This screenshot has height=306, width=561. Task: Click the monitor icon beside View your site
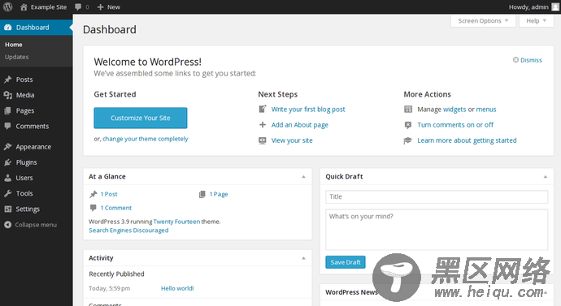pyautogui.click(x=263, y=140)
